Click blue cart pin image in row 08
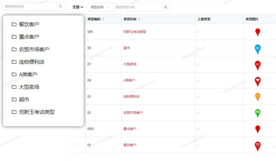The height and width of the screenshot is (161, 276). click(x=258, y=49)
